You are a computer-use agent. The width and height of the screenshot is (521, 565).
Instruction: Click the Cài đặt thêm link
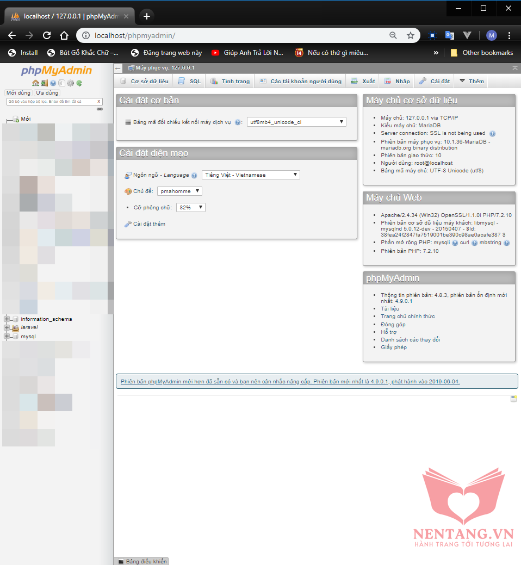149,224
